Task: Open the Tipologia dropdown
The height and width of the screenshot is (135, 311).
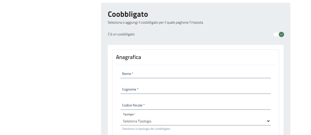Action: 195,121
